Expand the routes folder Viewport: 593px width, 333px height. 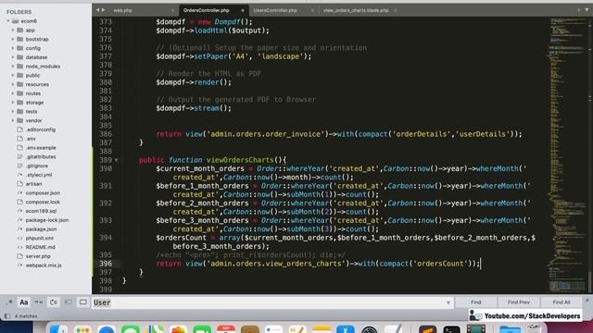click(x=13, y=93)
